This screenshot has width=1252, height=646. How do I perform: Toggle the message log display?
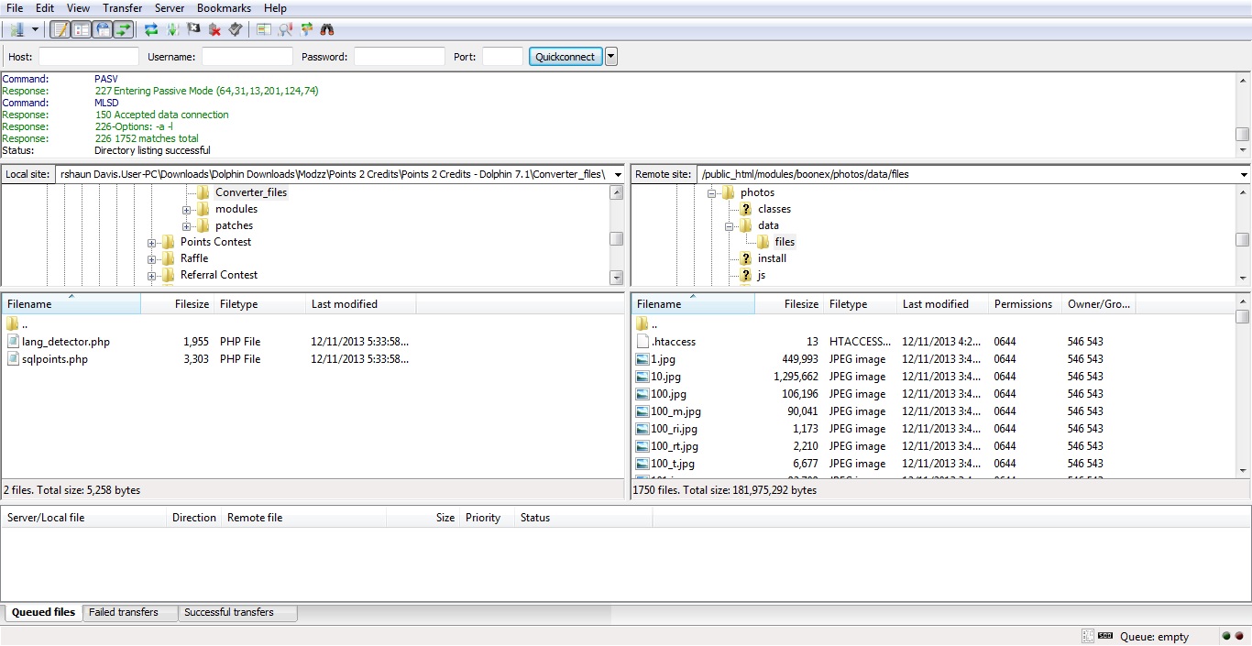click(x=60, y=29)
